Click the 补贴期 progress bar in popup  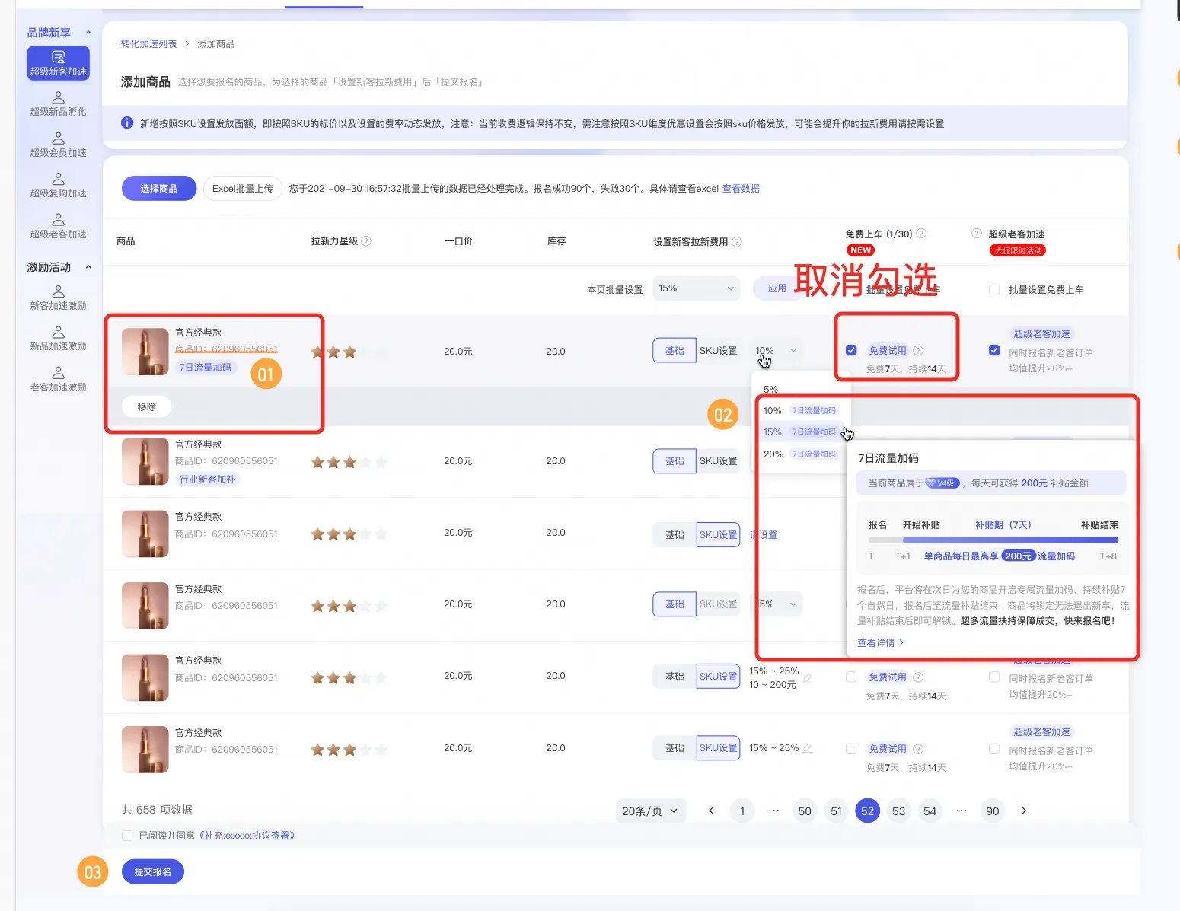(x=993, y=540)
